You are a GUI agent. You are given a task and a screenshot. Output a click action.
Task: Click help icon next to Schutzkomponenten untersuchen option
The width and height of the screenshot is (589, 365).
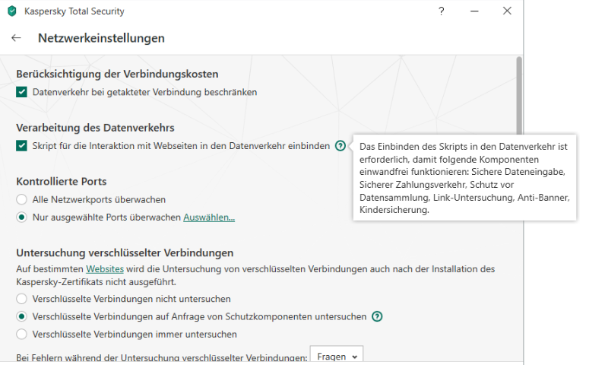coord(377,316)
